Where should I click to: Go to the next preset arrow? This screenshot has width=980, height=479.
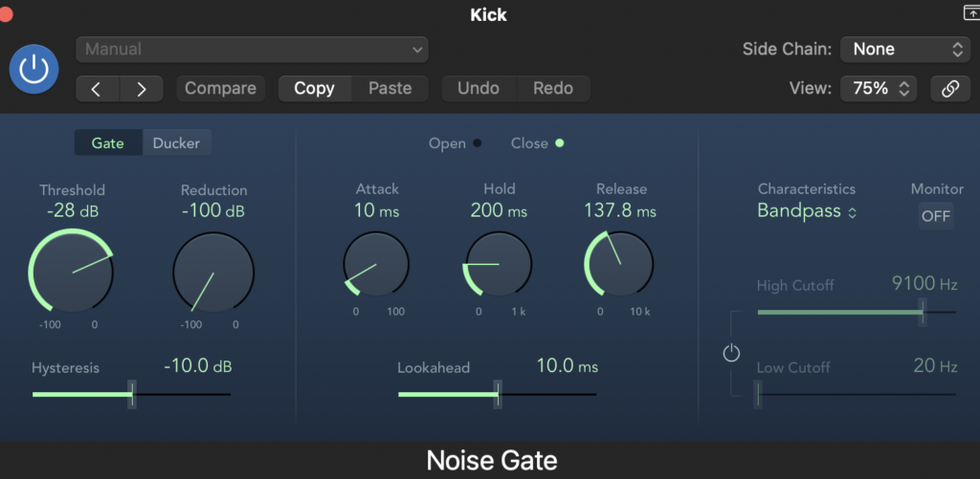click(142, 89)
